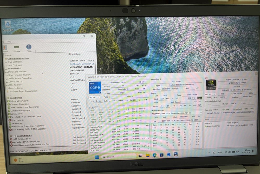Open the ENG language indicator
The image size is (260, 174).
click(220, 152)
